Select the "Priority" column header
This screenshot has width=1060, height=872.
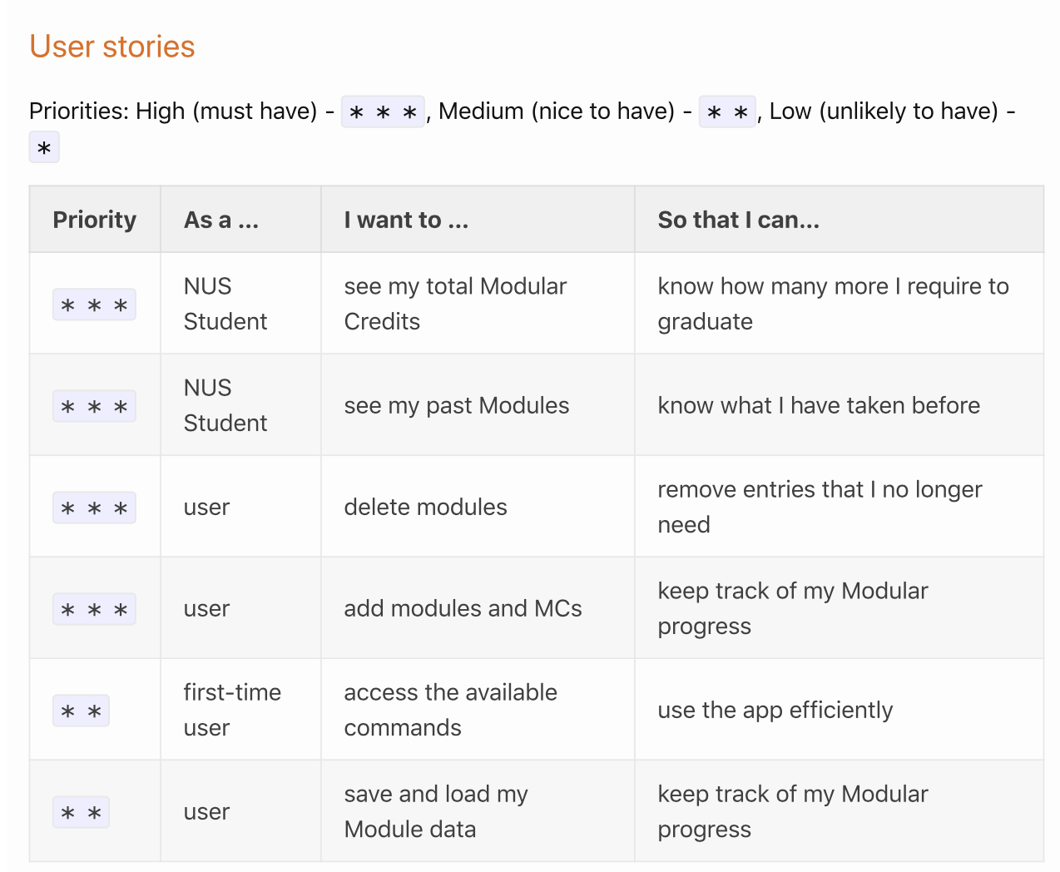click(95, 220)
